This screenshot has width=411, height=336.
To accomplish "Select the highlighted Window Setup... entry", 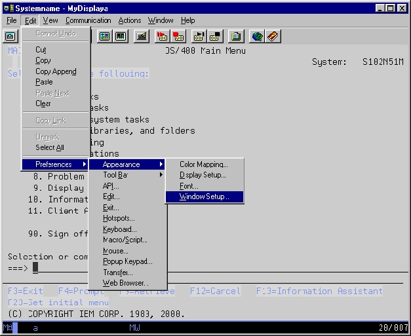I will click(x=205, y=196).
